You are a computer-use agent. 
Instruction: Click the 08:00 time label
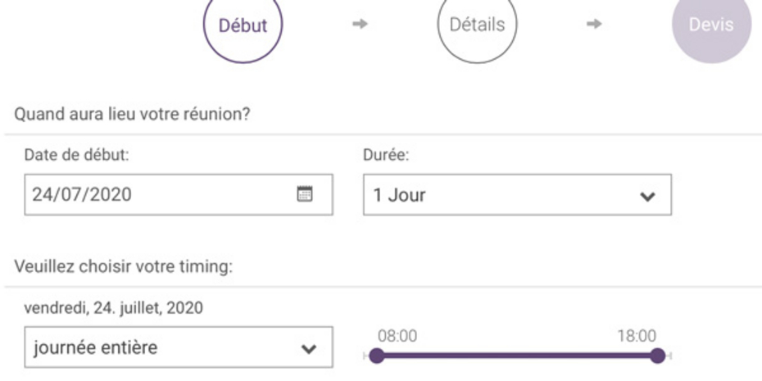(397, 335)
